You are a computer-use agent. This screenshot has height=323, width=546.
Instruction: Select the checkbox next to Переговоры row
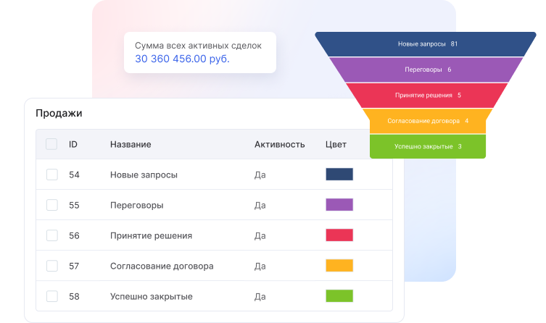[51, 205]
